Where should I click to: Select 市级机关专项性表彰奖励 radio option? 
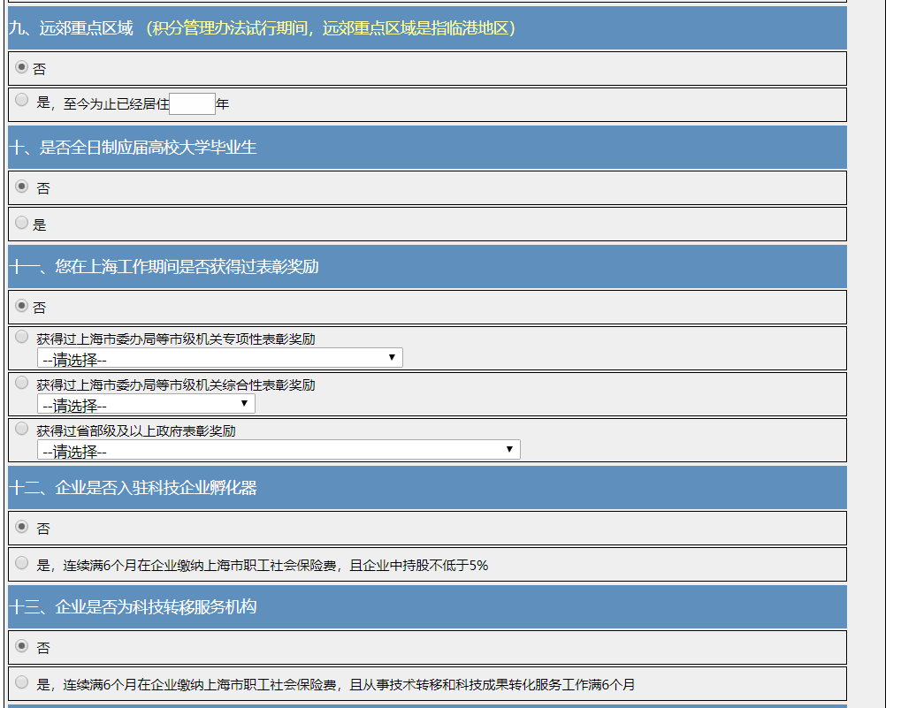tap(22, 336)
